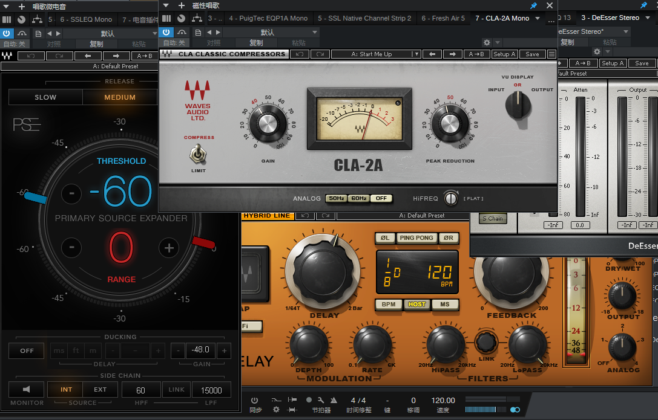Select the MEDIUM release mode in PSE
Image resolution: width=658 pixels, height=420 pixels.
pyautogui.click(x=120, y=97)
